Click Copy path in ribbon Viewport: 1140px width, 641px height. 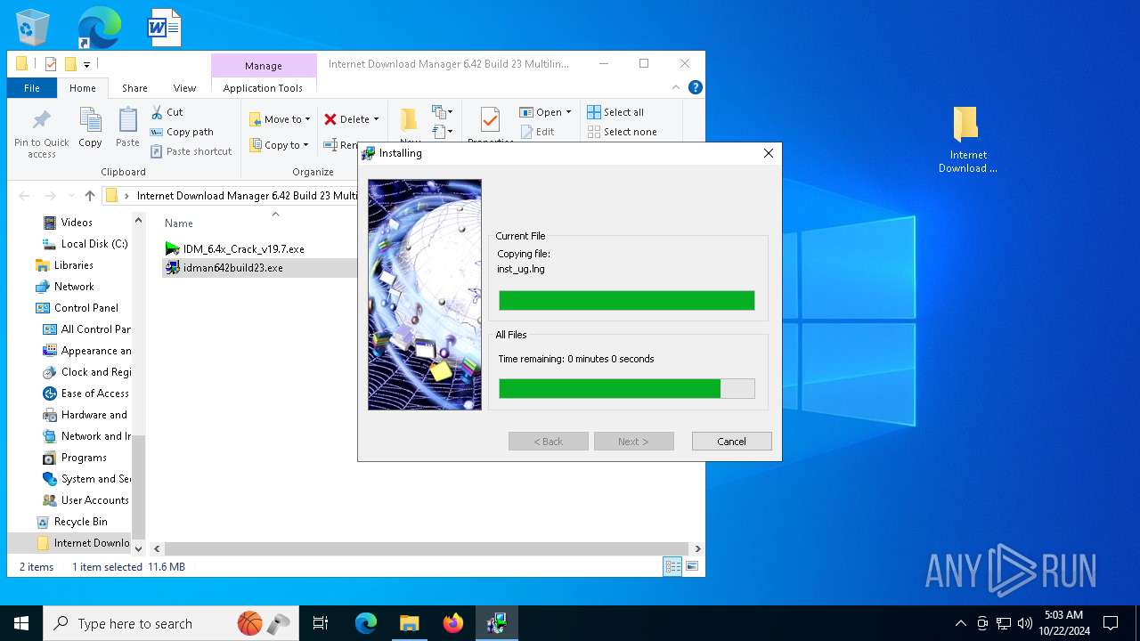click(182, 132)
